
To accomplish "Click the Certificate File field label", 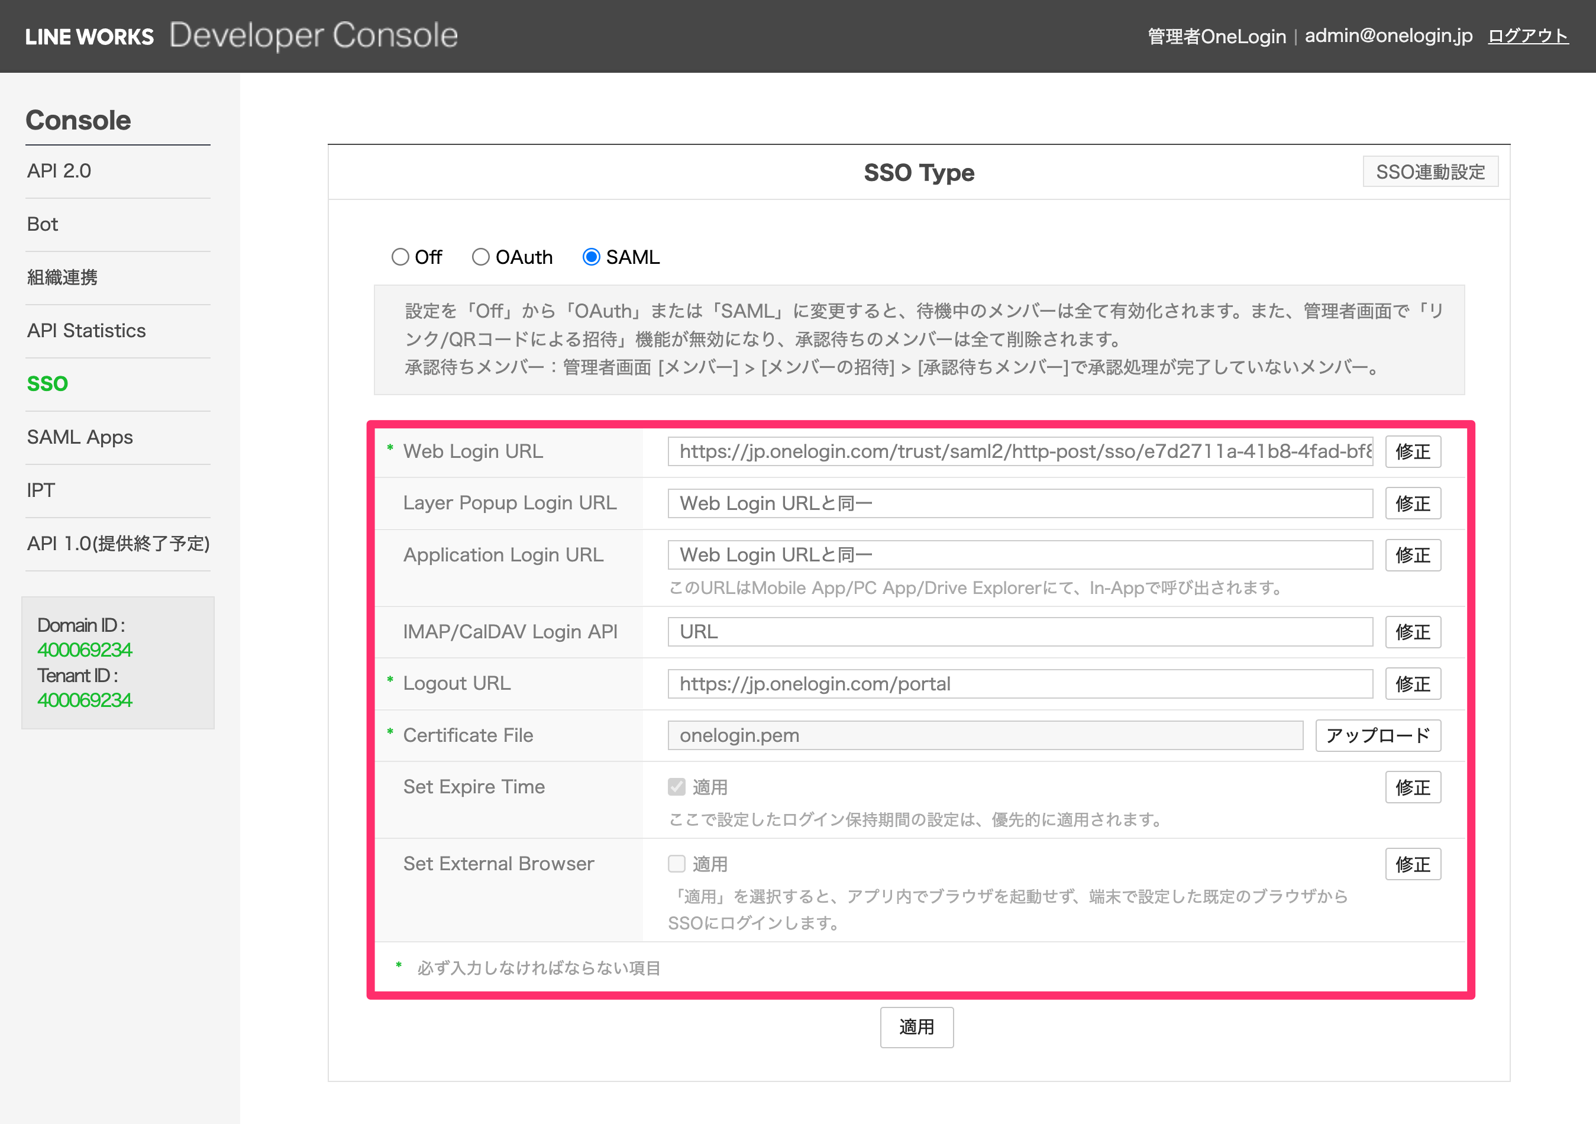I will pos(468,735).
